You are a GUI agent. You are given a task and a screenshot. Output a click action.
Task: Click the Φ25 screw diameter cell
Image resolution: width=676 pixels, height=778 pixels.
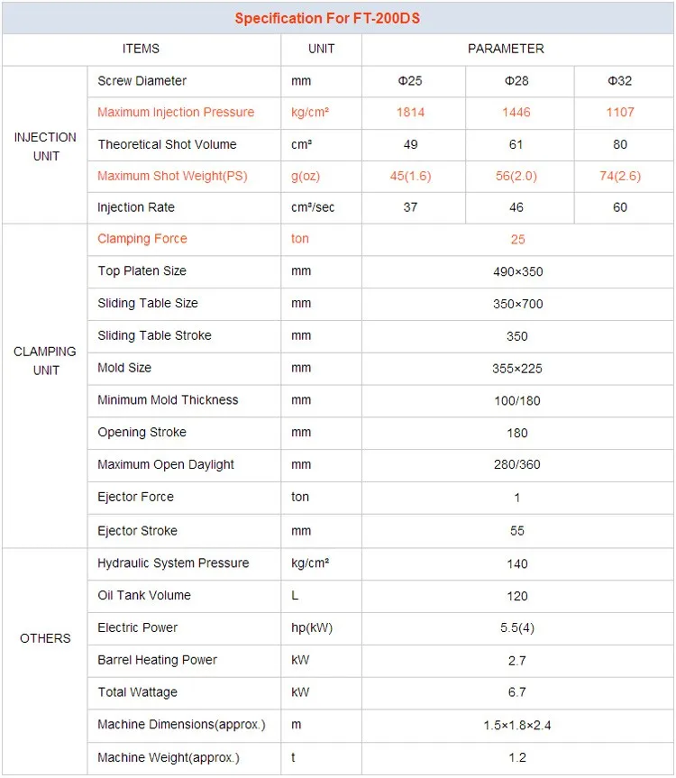coord(410,81)
